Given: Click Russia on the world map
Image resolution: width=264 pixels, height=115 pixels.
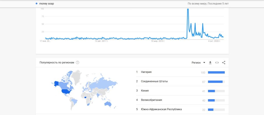Looking at the screenshot, I should (103, 82).
